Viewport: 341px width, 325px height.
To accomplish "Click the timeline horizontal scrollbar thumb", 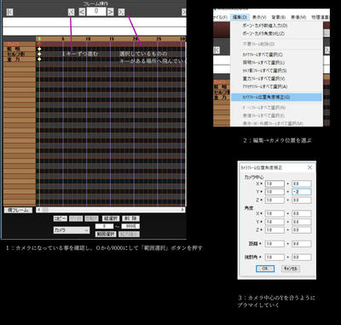I will [x=45, y=210].
